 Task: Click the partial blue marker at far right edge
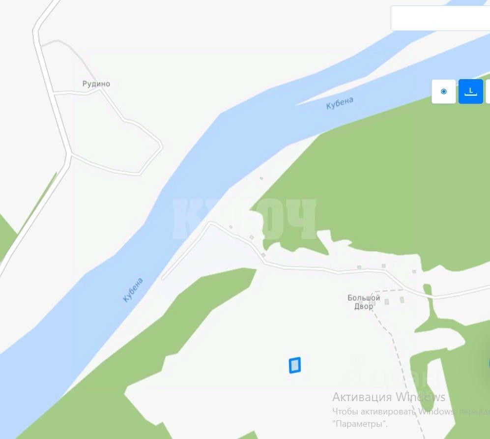coord(489,364)
